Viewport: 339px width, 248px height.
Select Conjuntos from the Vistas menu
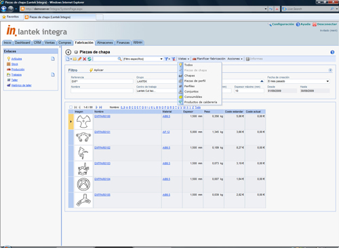[x=191, y=91]
